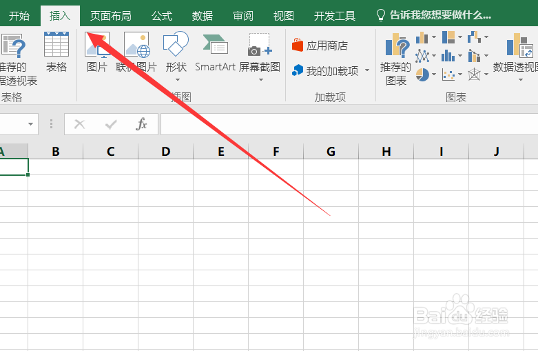Insert a column chart
The height and width of the screenshot is (351, 538).
(422, 37)
